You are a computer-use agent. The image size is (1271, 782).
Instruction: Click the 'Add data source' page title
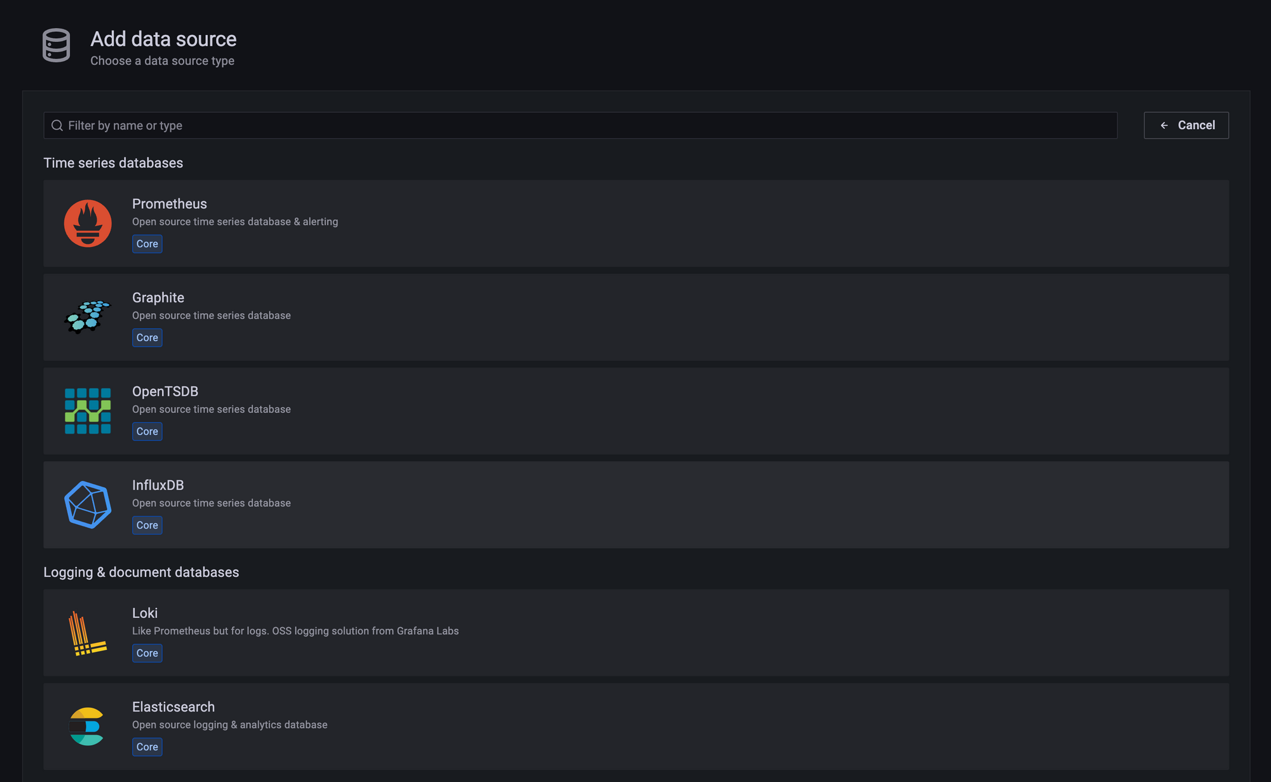coord(163,39)
